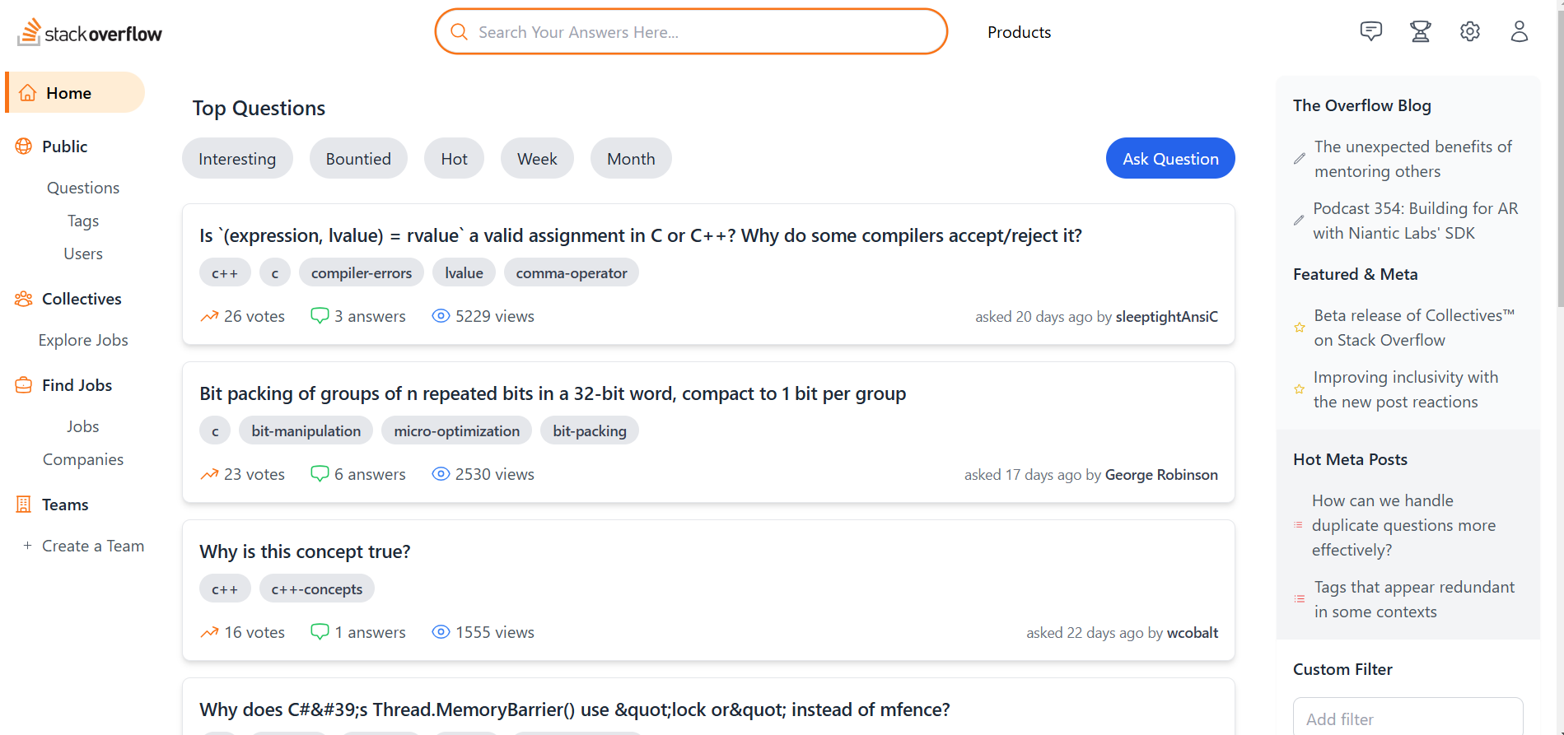Image resolution: width=1564 pixels, height=735 pixels.
Task: Select the compiler-errors tag
Action: (x=362, y=273)
